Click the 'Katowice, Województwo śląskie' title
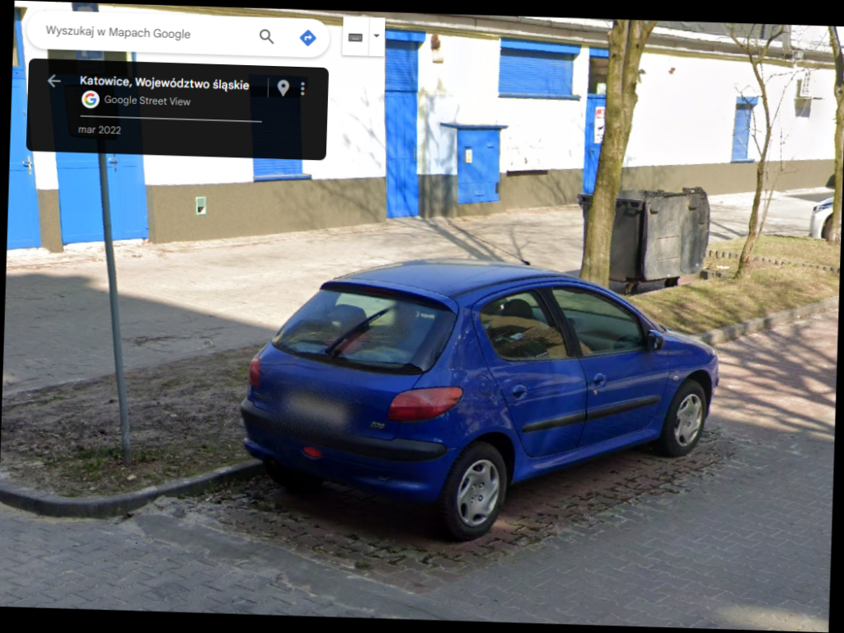The height and width of the screenshot is (633, 844). [165, 83]
